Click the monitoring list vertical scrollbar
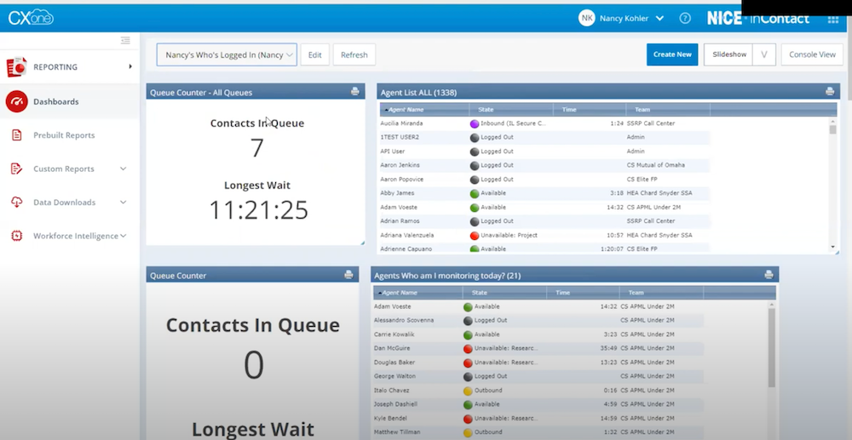Viewport: 852px width, 440px height. click(772, 347)
